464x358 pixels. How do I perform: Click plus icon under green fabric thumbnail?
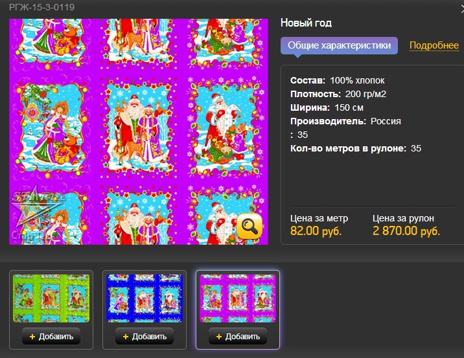pos(32,337)
